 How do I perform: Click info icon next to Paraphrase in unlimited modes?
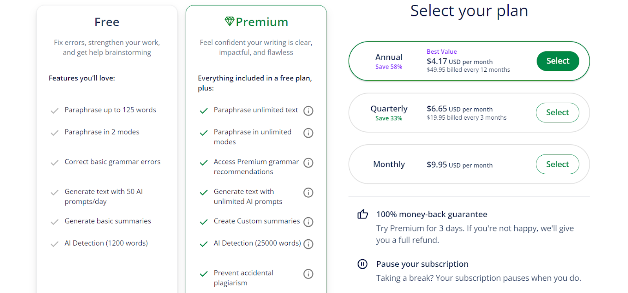point(309,133)
